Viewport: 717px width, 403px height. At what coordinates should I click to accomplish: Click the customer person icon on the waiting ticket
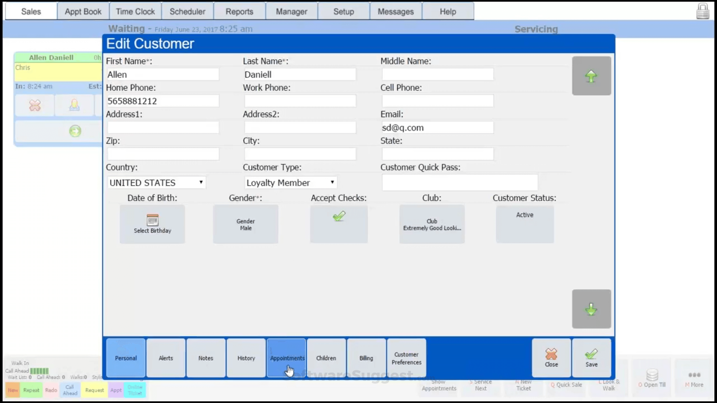coord(74,105)
